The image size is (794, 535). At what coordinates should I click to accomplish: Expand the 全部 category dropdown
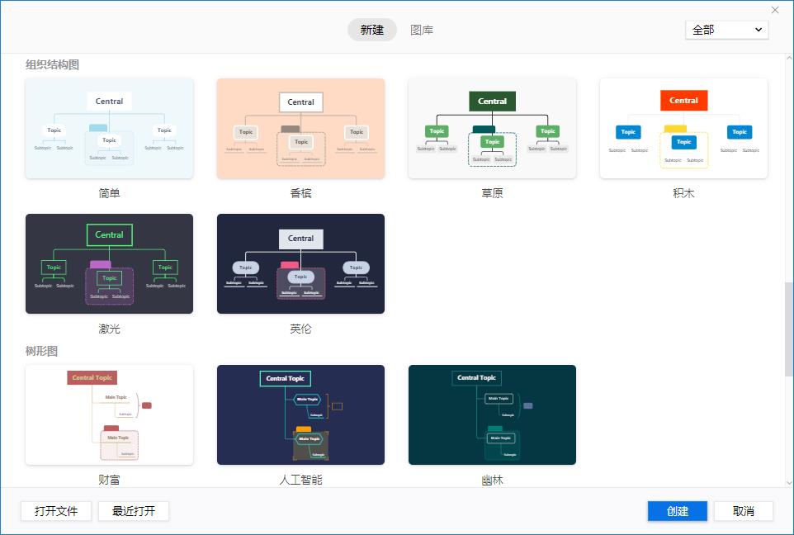726,30
